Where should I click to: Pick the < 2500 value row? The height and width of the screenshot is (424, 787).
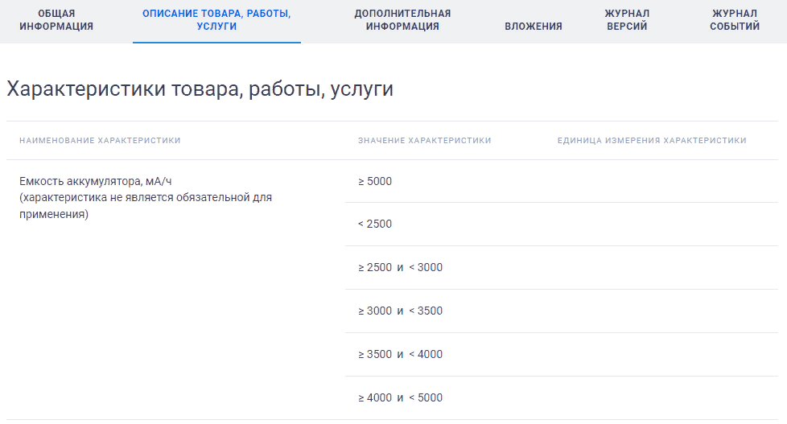tap(375, 224)
